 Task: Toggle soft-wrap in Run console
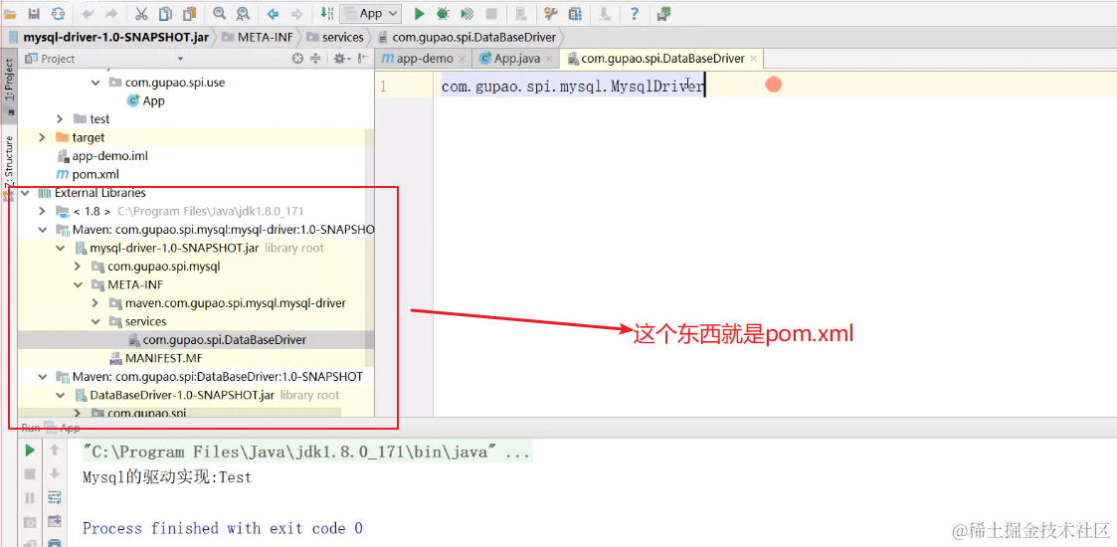[x=54, y=497]
